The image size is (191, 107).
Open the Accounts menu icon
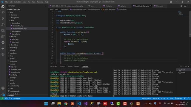[3, 88]
